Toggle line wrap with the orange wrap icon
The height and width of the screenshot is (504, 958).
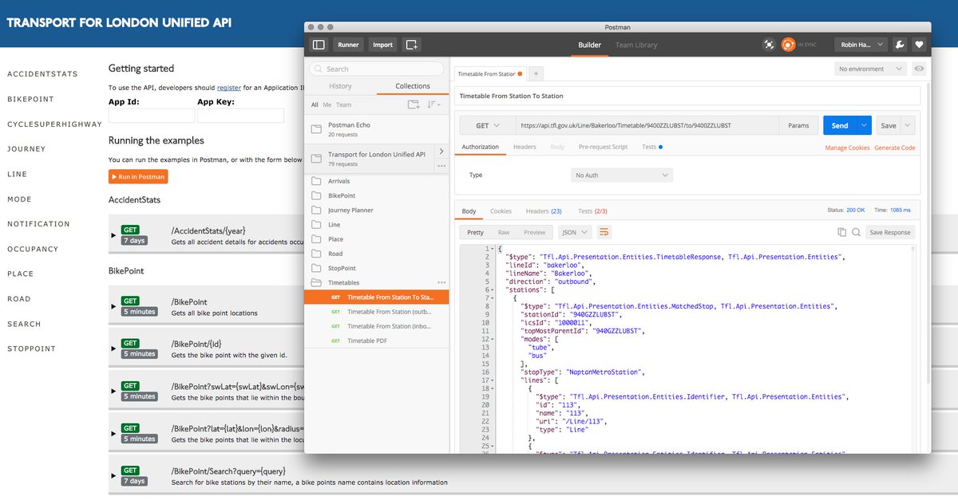coord(604,232)
